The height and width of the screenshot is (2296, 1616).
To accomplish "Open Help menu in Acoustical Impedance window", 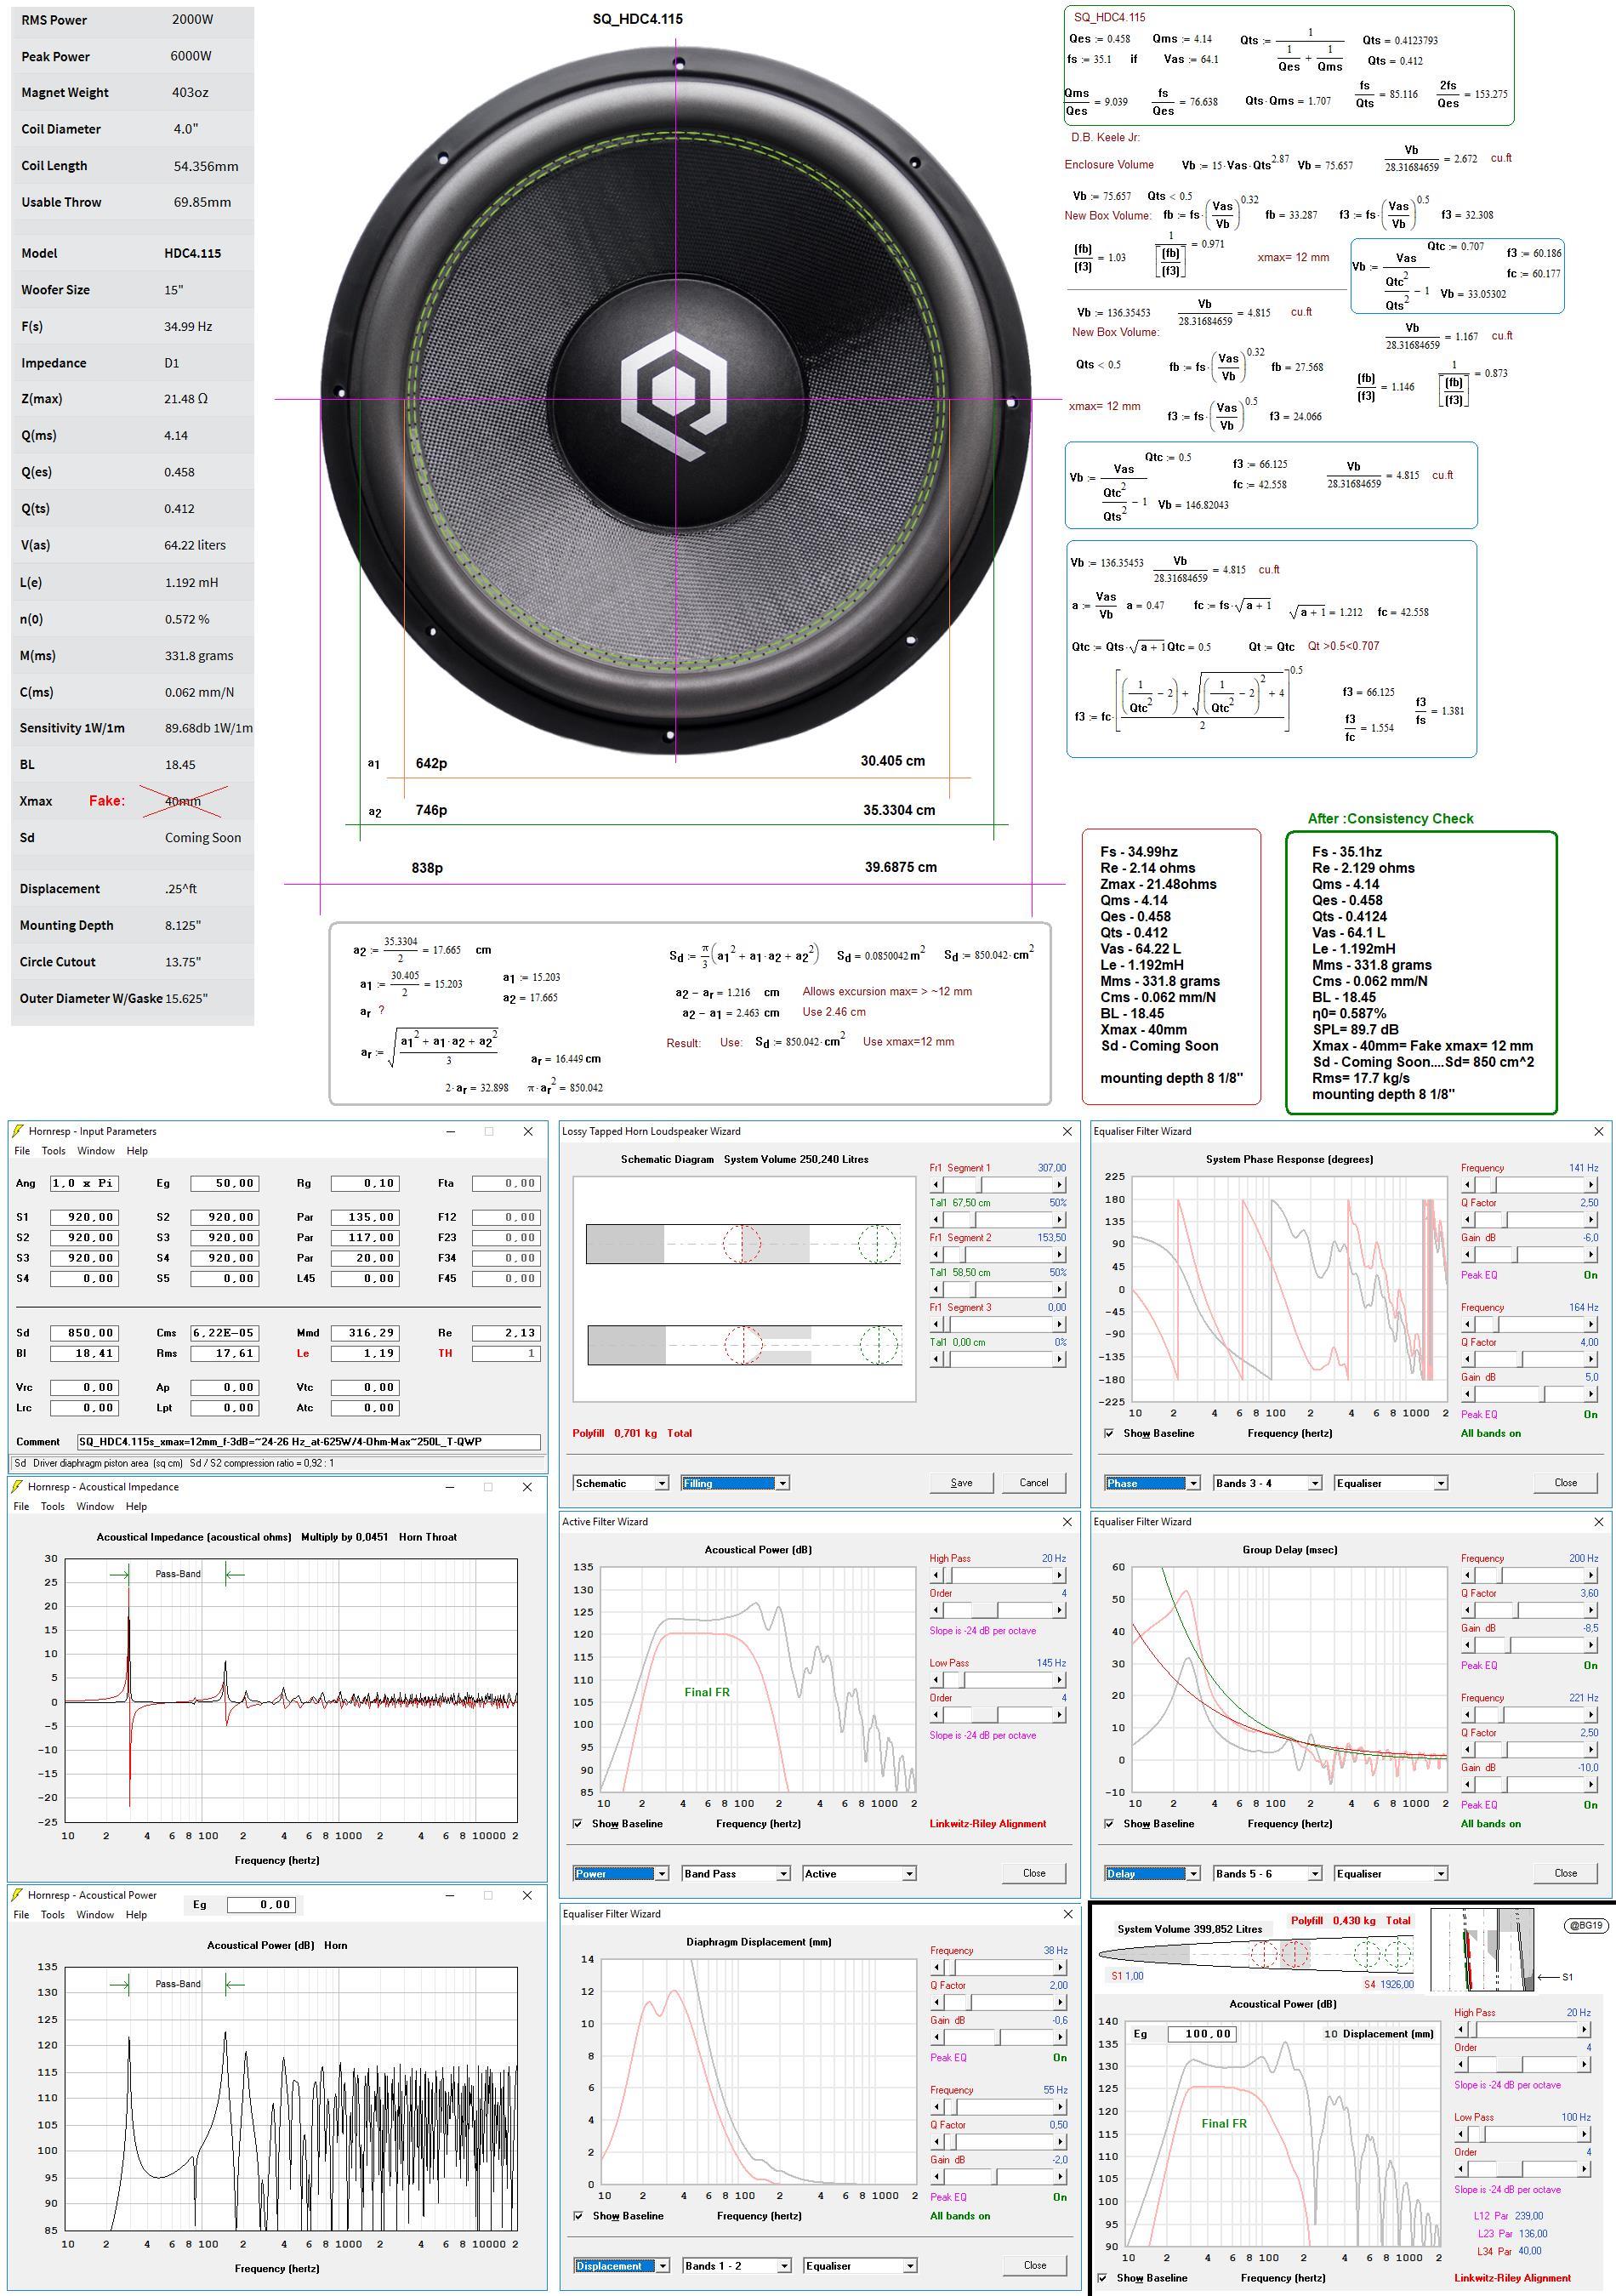I will pos(136,1506).
